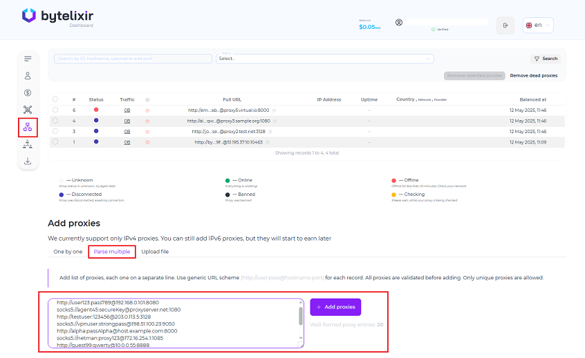Screen dimensions: 585x358
Task: Click the green Verified badge icon
Action: point(433,30)
